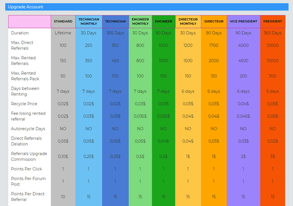
Task: Select the TECHNICIAN MONTHLY column header
Action: point(89,22)
